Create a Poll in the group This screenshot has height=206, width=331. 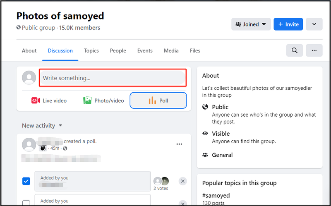pyautogui.click(x=158, y=101)
